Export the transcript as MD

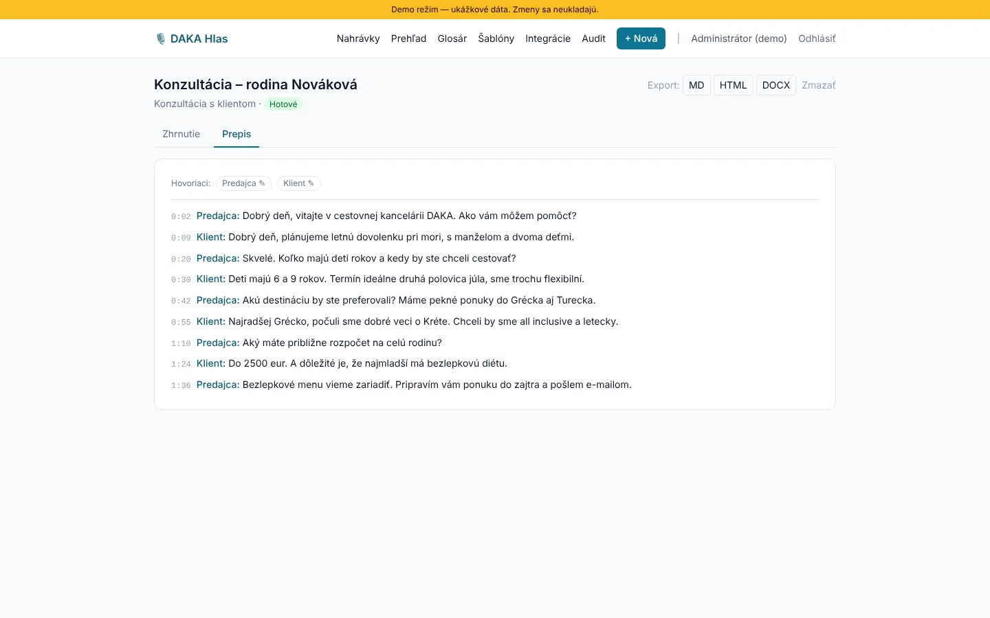pyautogui.click(x=696, y=85)
